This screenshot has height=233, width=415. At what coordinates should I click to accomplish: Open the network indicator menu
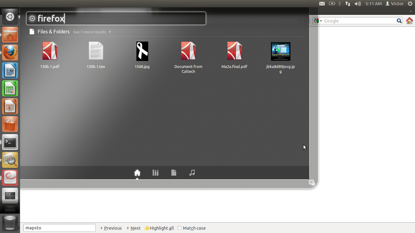click(x=348, y=4)
